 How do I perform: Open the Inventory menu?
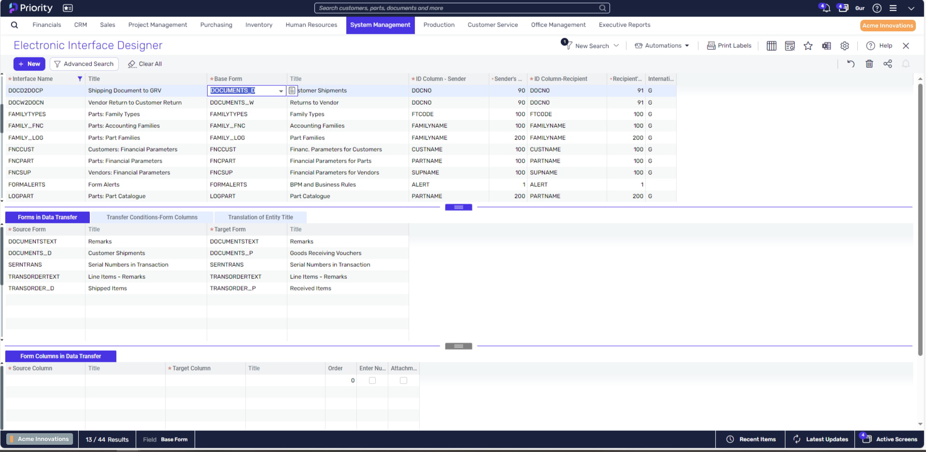(259, 25)
